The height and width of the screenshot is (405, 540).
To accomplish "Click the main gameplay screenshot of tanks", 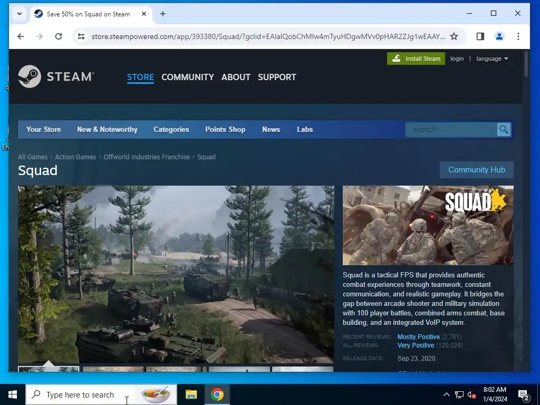I will 176,274.
